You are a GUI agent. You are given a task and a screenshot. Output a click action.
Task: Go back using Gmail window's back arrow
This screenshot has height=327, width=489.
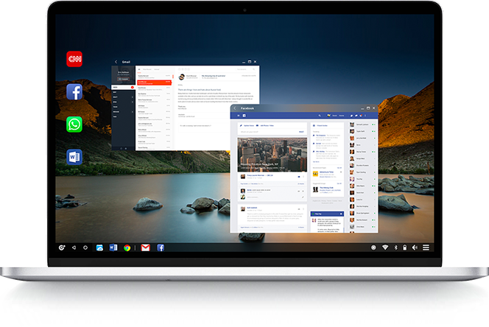116,63
